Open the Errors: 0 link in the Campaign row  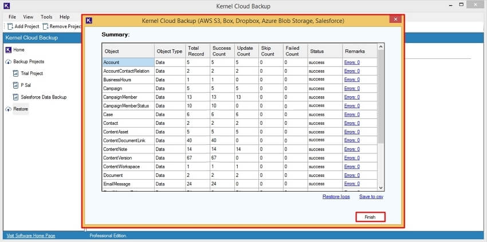click(x=352, y=89)
